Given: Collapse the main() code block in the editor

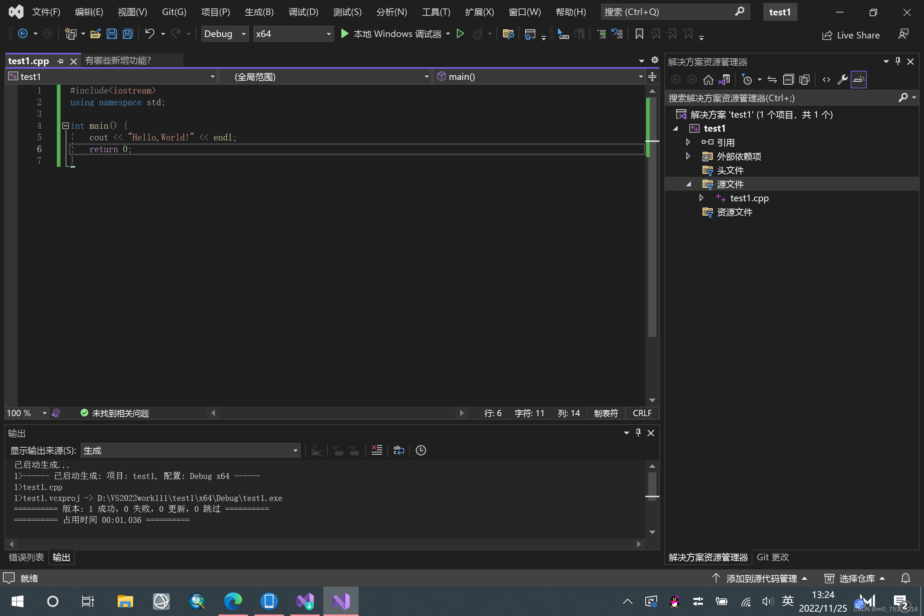Looking at the screenshot, I should tap(66, 126).
